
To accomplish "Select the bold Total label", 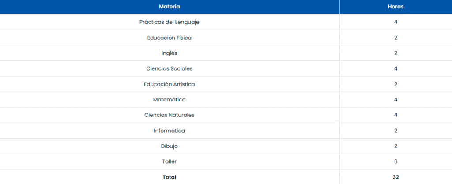I will (169, 177).
